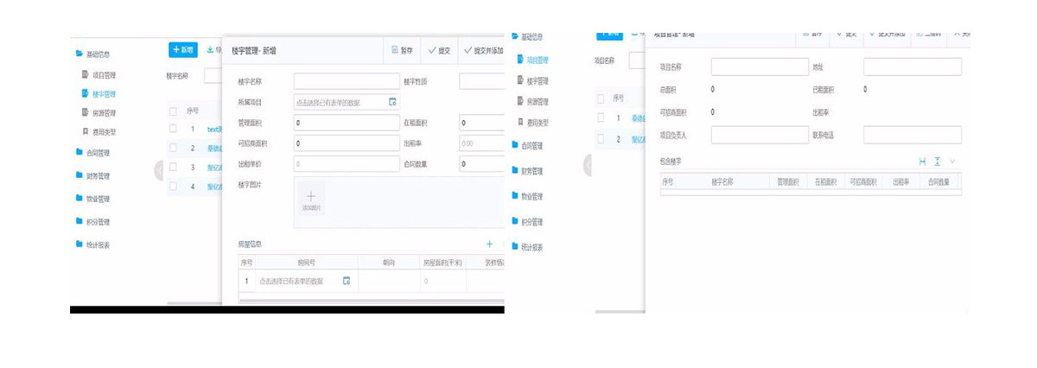
Task: Click the export icon beside 新增 button
Action: pos(210,50)
